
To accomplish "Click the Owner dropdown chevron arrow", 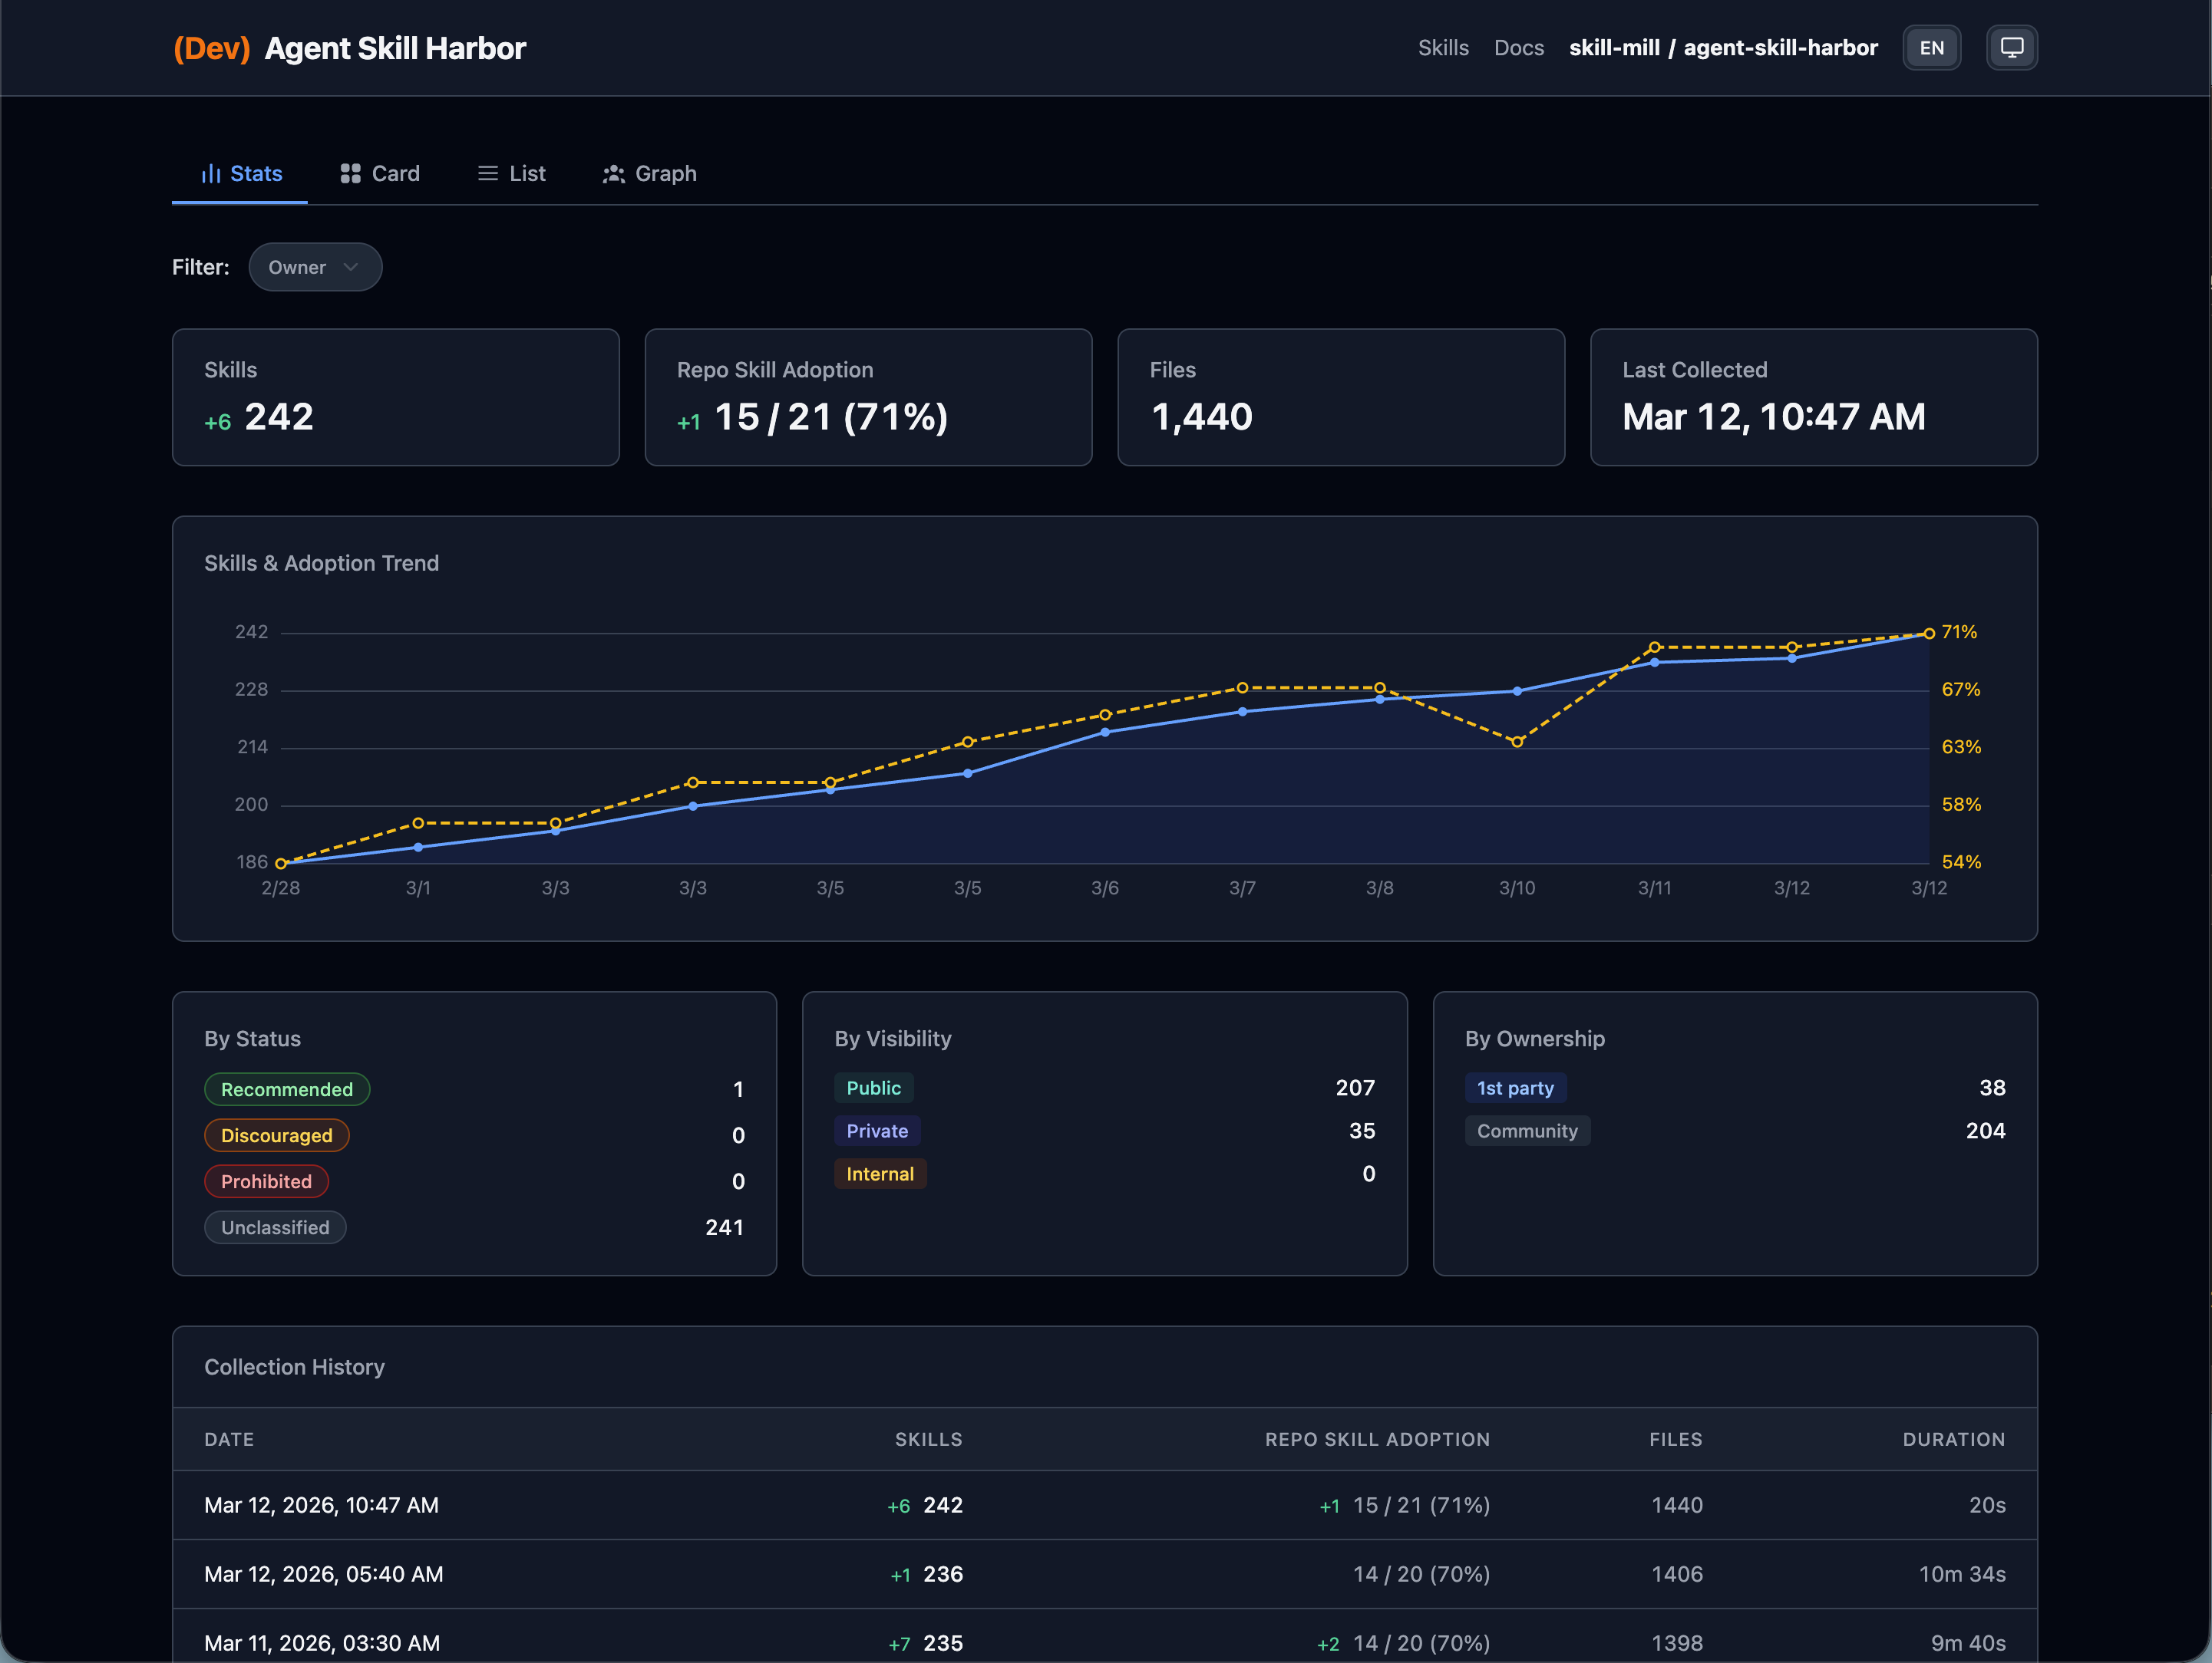I will pyautogui.click(x=351, y=267).
